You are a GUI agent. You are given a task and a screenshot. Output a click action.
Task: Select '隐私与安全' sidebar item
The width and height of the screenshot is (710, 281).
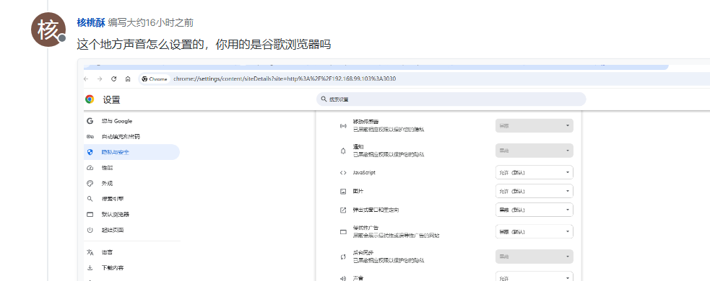pyautogui.click(x=131, y=152)
